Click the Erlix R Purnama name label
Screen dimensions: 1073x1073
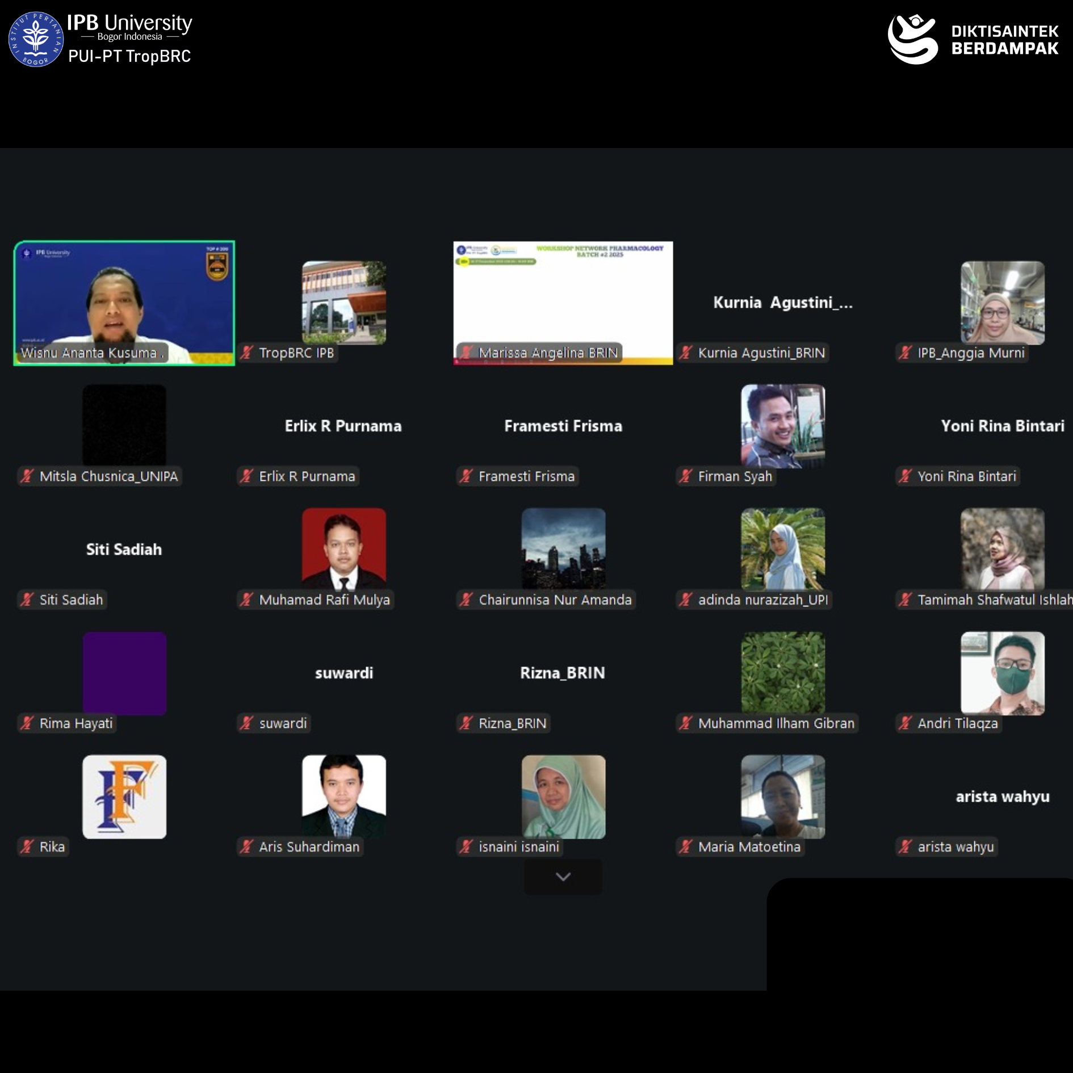coord(307,476)
